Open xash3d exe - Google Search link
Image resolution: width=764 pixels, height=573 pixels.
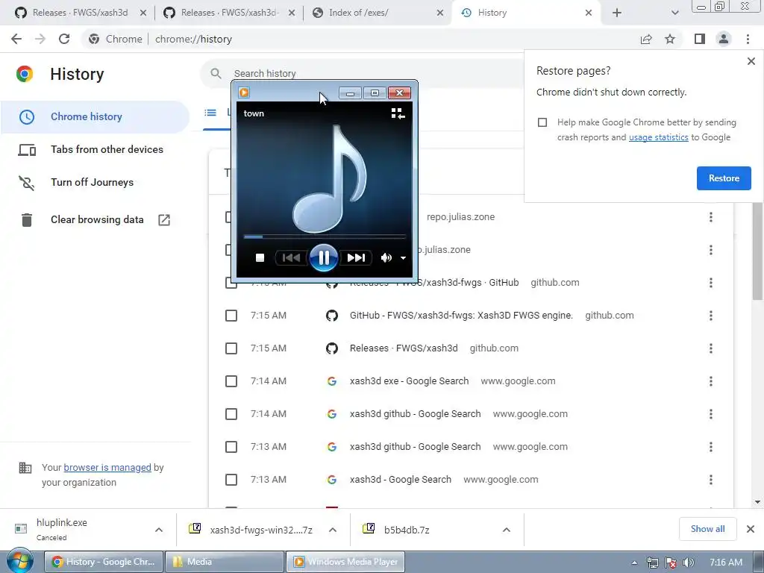coord(410,381)
